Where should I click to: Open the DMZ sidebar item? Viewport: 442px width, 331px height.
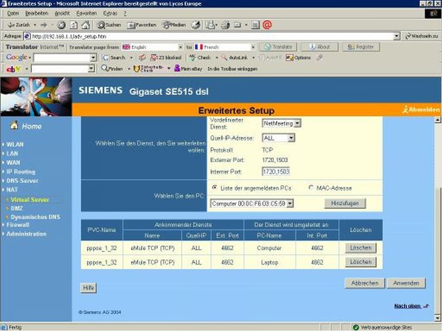(x=17, y=208)
